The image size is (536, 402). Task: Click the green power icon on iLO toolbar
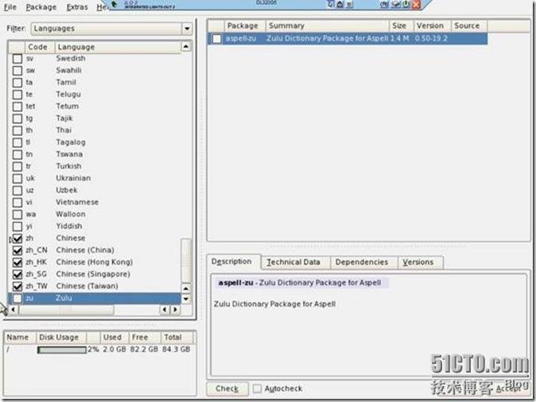[x=406, y=4]
